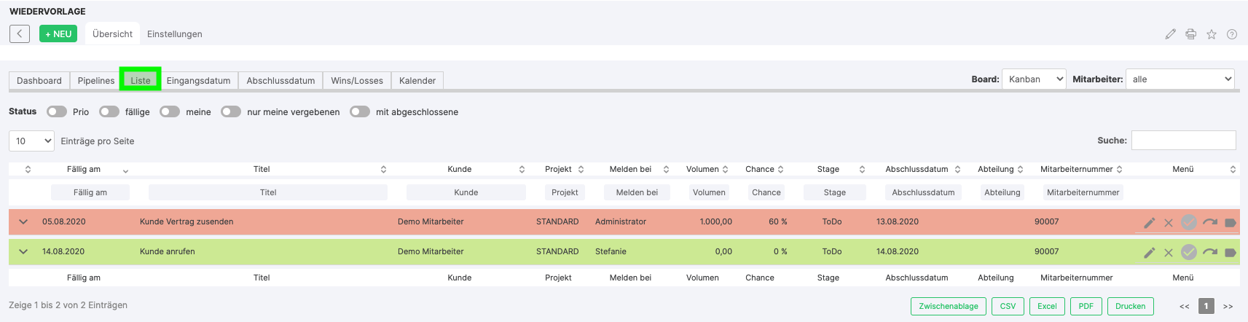Enable the Prio status toggle
Screen dimensions: 1248x322
pos(57,111)
